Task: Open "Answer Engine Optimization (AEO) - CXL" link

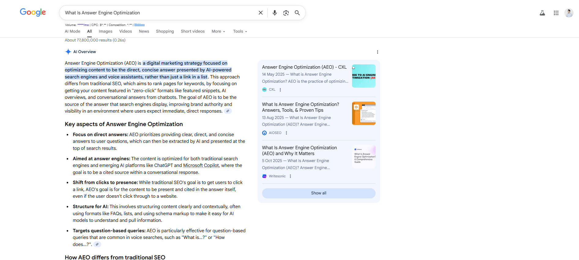Action: coord(304,67)
